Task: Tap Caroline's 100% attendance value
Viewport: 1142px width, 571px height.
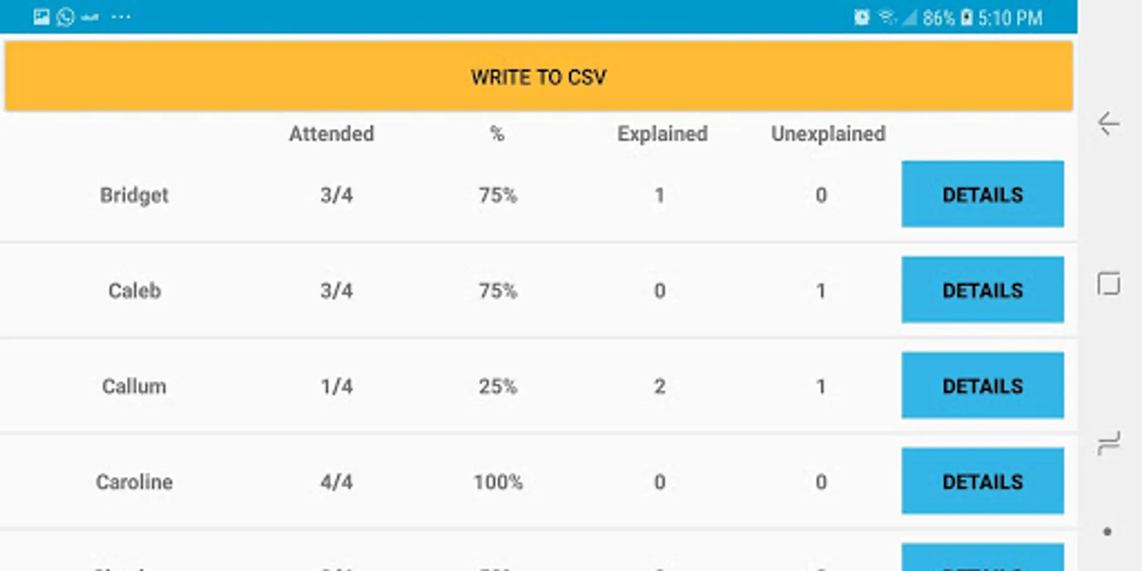Action: pos(499,482)
